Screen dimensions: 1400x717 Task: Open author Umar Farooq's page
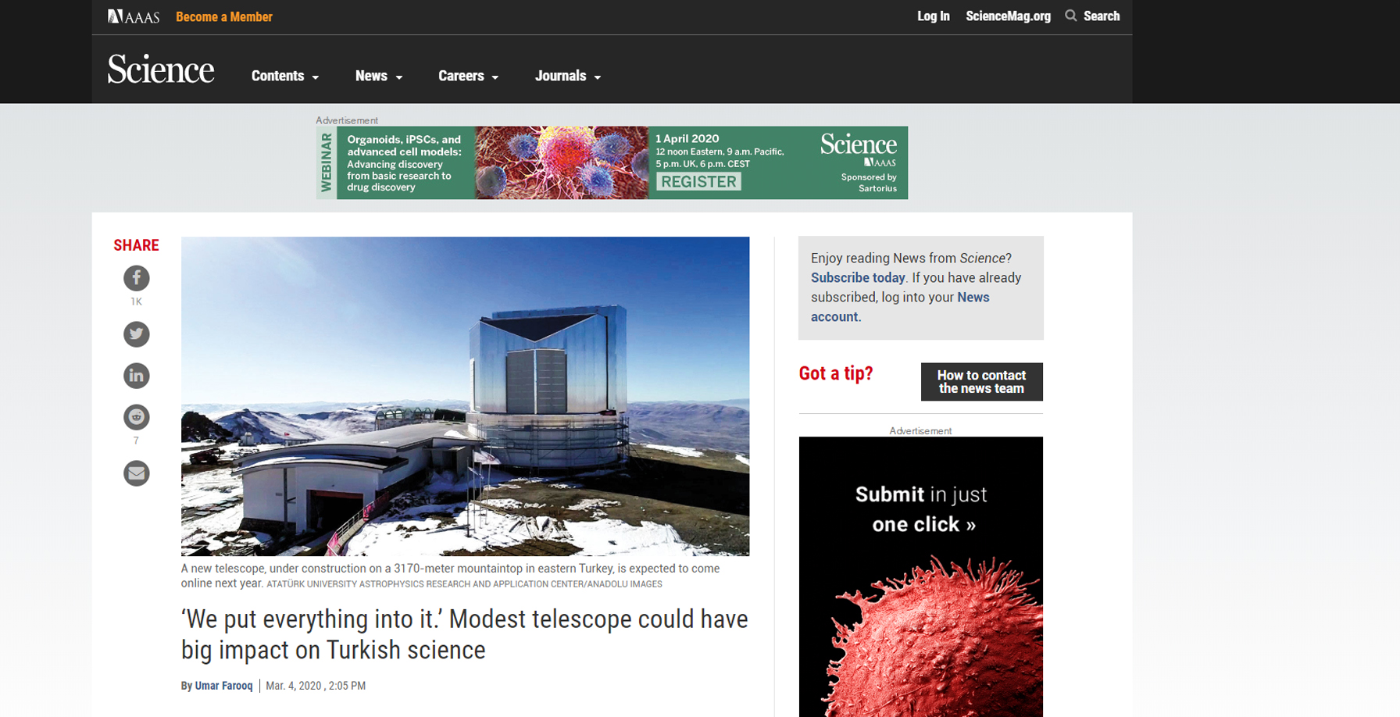[223, 686]
